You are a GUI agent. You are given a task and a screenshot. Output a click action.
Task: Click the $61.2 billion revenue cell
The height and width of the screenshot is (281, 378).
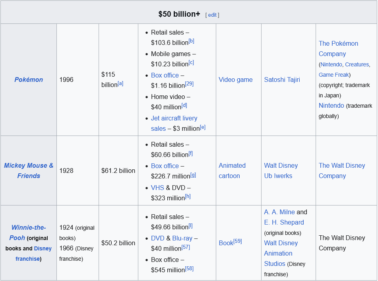click(x=118, y=171)
